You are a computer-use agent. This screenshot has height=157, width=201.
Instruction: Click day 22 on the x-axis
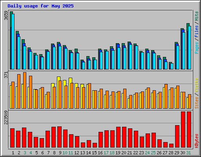point(135,153)
